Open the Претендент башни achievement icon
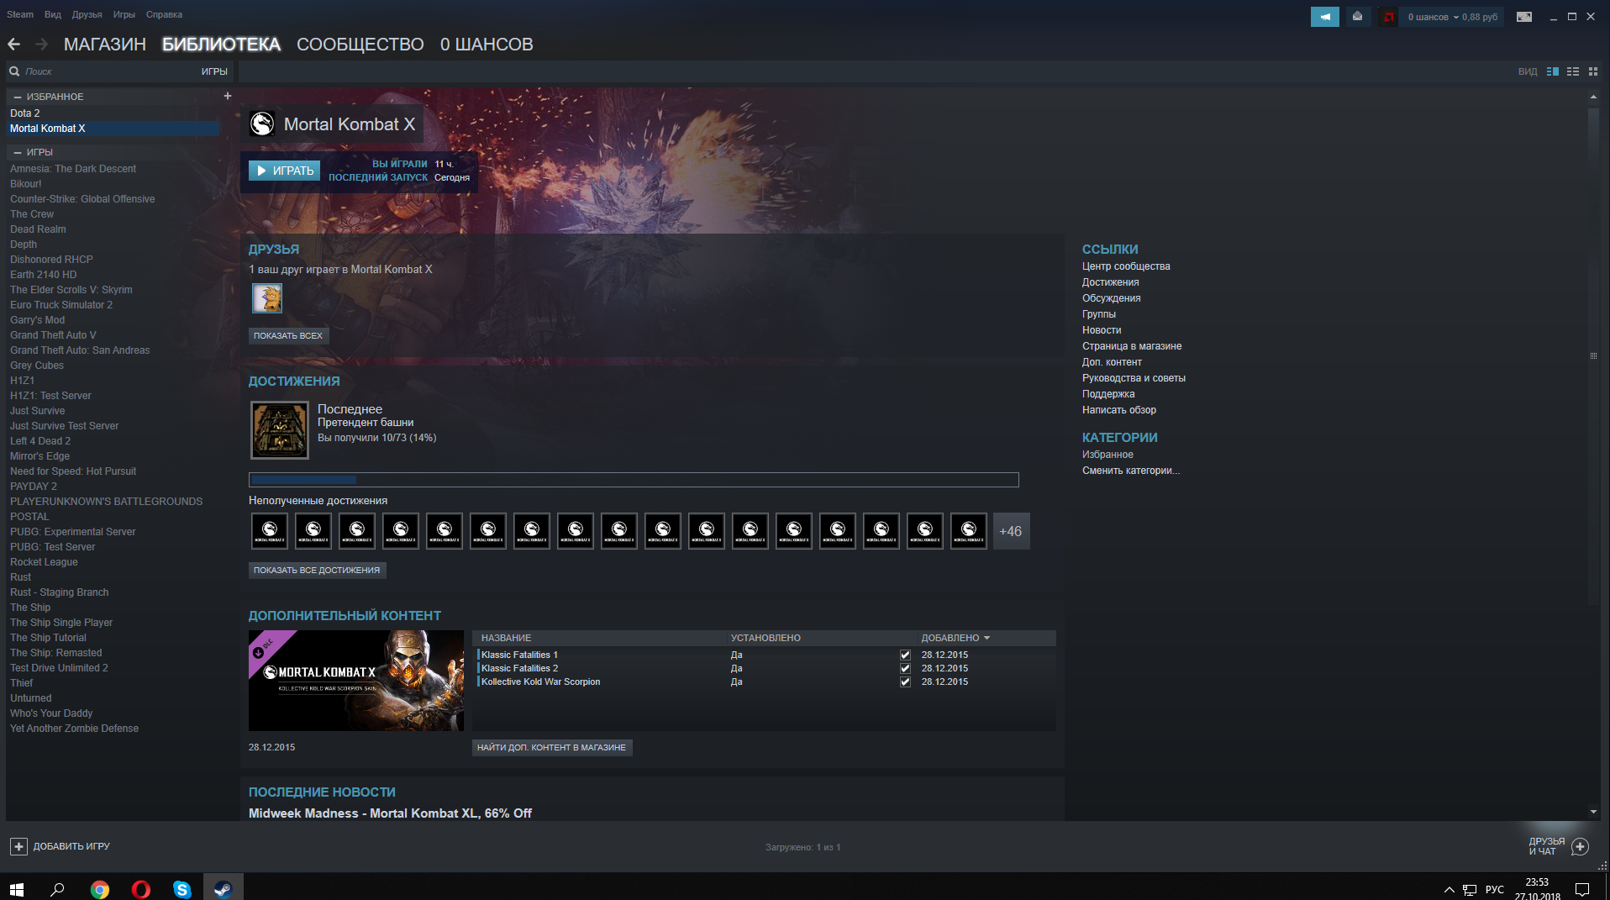1610x900 pixels. click(280, 430)
